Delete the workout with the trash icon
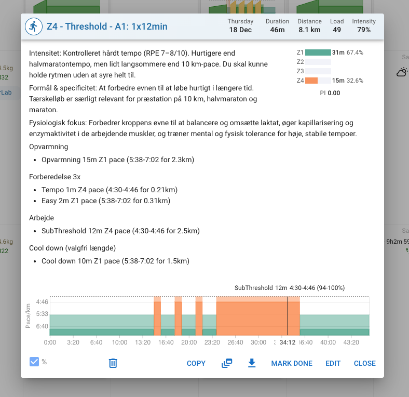 tap(113, 363)
